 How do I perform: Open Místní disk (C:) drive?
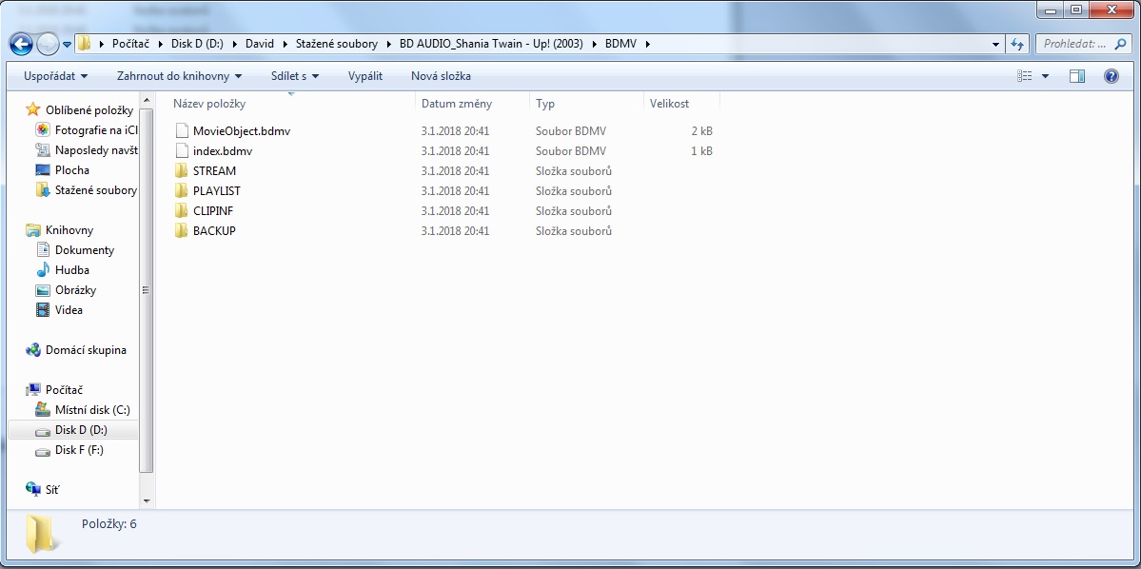coord(91,410)
